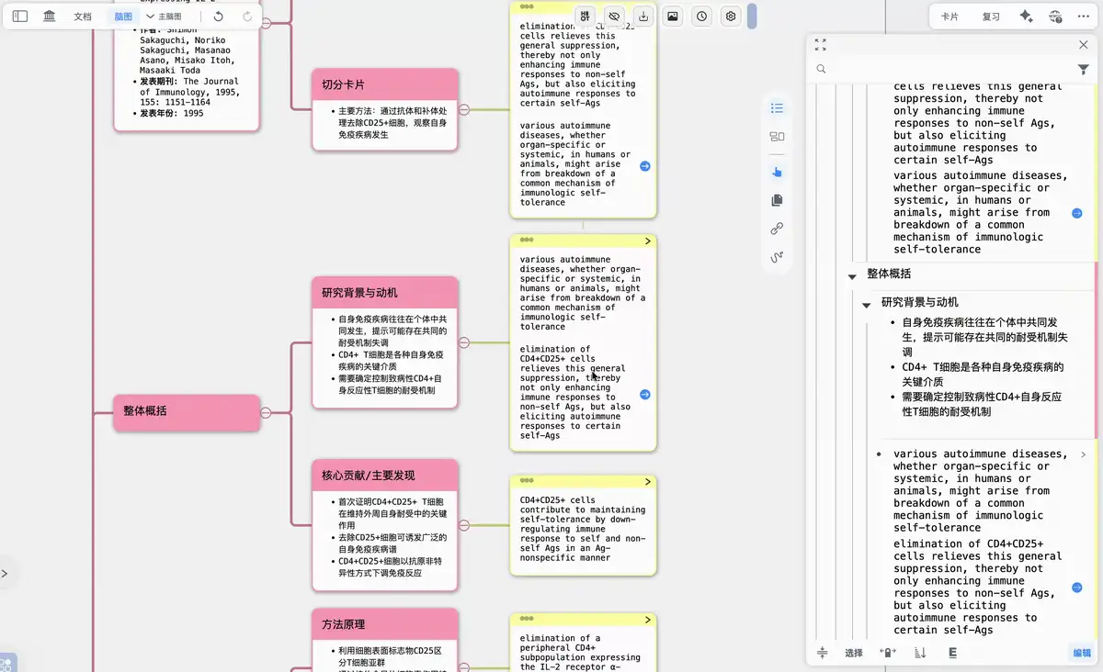Collapse the 研究背景与动机 outline section
Viewport: 1103px width, 672px height.
pyautogui.click(x=866, y=304)
